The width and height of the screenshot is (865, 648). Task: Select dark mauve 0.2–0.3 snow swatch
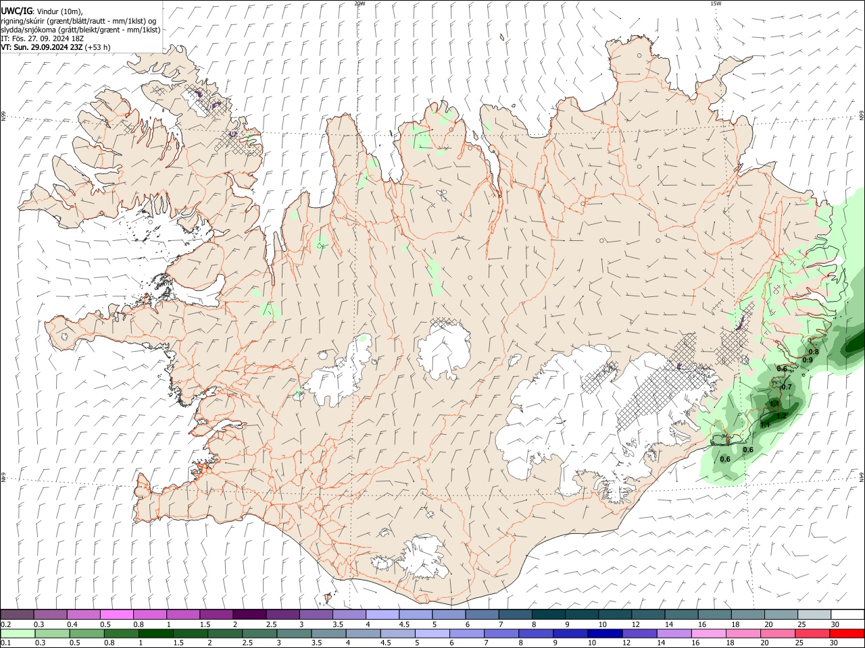17,614
